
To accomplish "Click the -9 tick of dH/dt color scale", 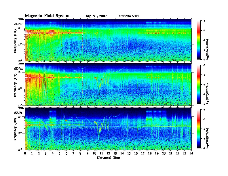I will [204, 60].
